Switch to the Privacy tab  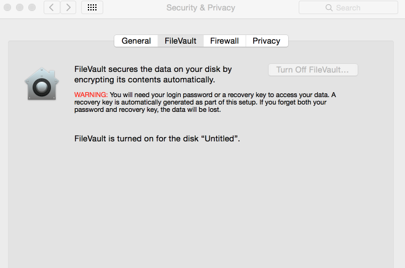(x=267, y=41)
